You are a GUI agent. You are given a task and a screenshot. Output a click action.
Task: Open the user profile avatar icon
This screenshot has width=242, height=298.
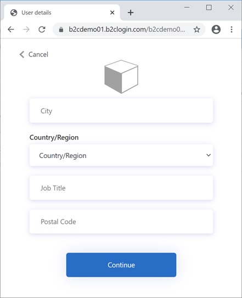pyautogui.click(x=216, y=30)
